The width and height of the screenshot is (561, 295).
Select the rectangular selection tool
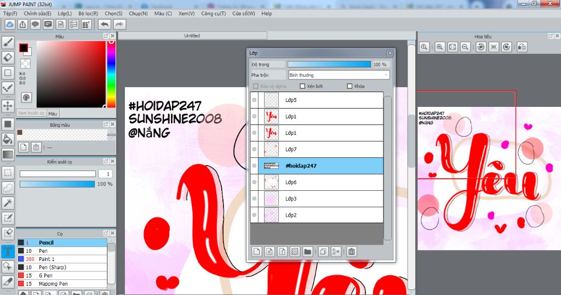[x=8, y=173]
